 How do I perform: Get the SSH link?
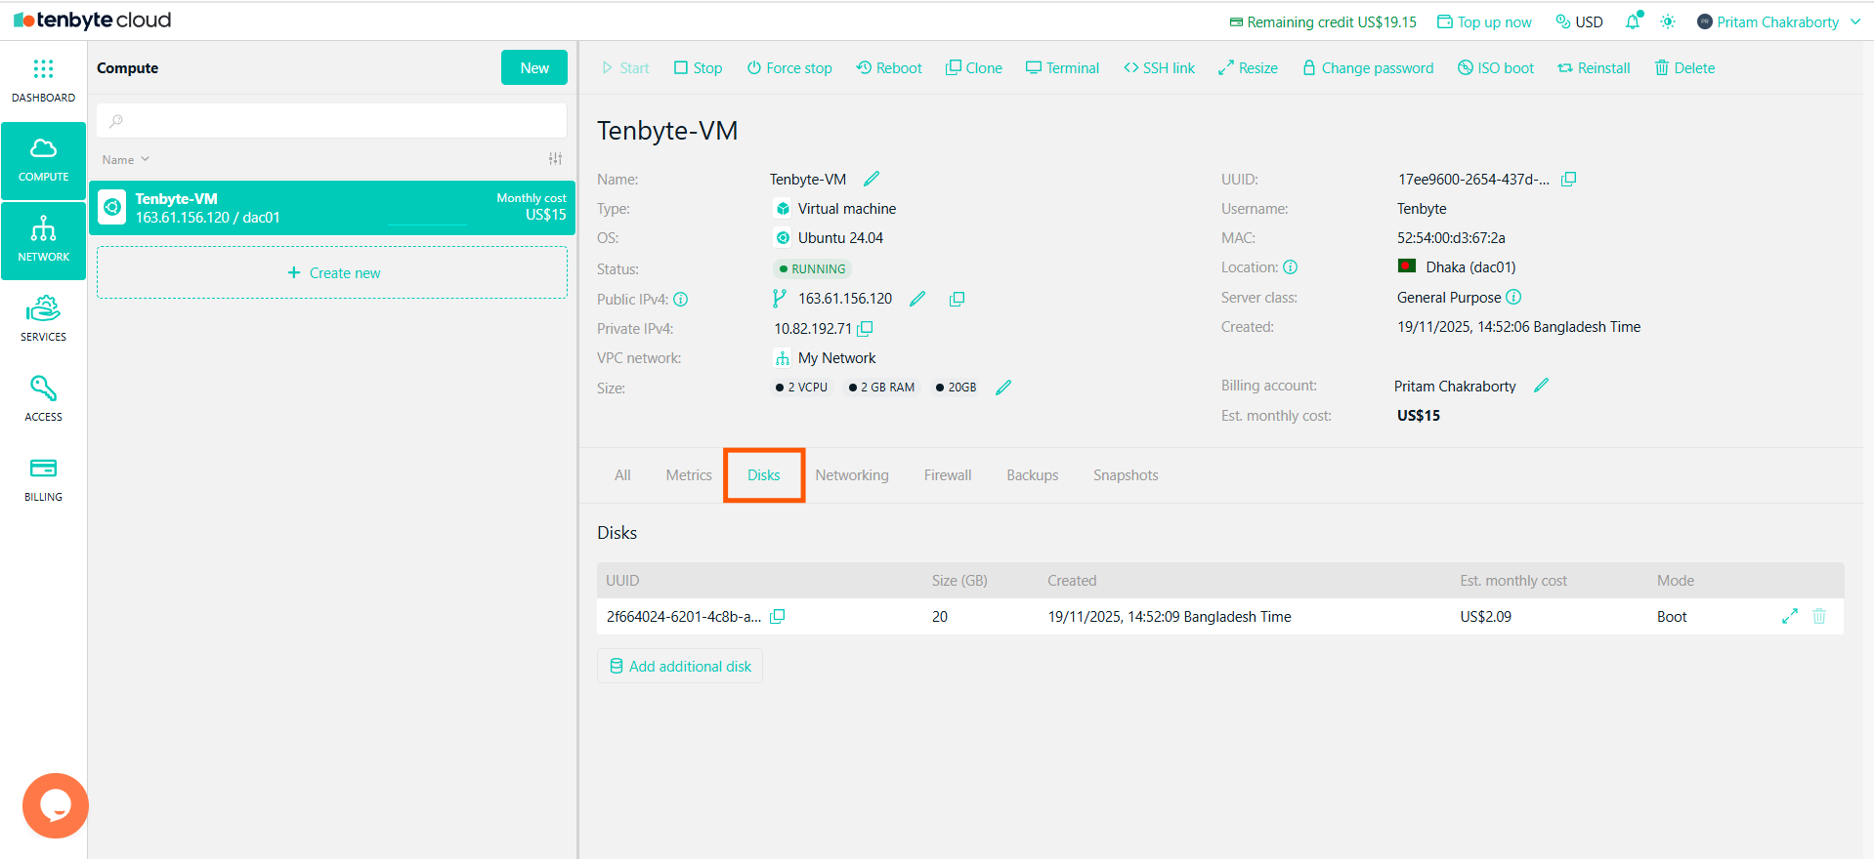[x=1159, y=68]
